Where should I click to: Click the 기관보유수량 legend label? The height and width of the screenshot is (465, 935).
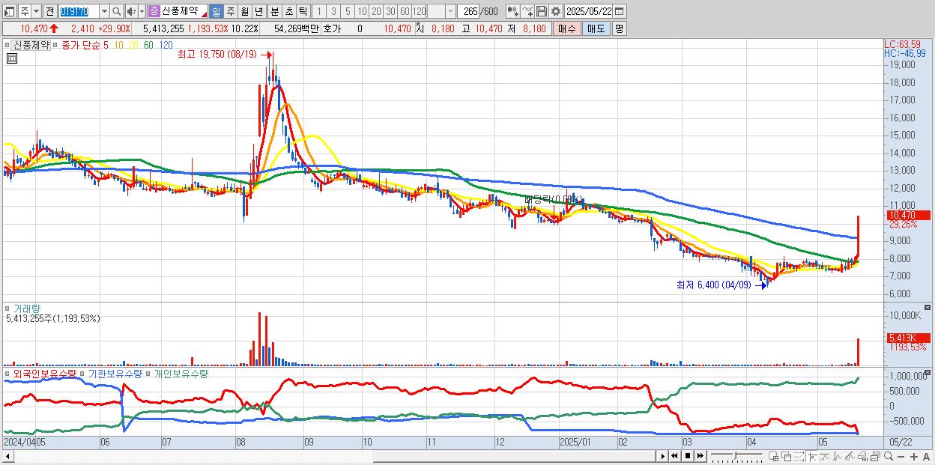pyautogui.click(x=115, y=373)
